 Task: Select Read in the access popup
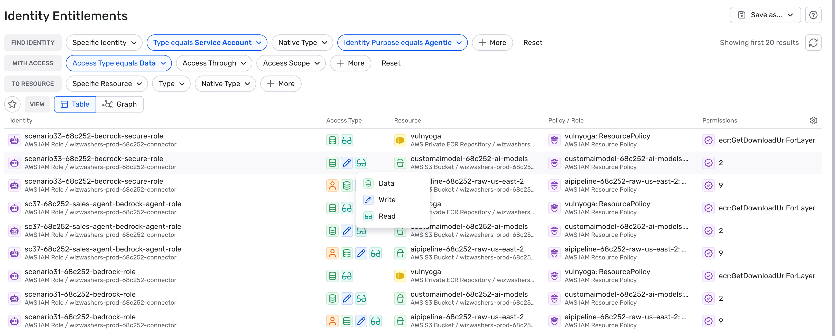pyautogui.click(x=386, y=216)
